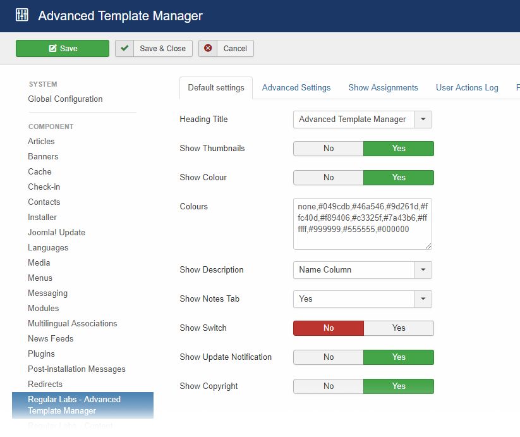This screenshot has height=437, width=520.
Task: Click the Colours field label
Action: click(194, 206)
